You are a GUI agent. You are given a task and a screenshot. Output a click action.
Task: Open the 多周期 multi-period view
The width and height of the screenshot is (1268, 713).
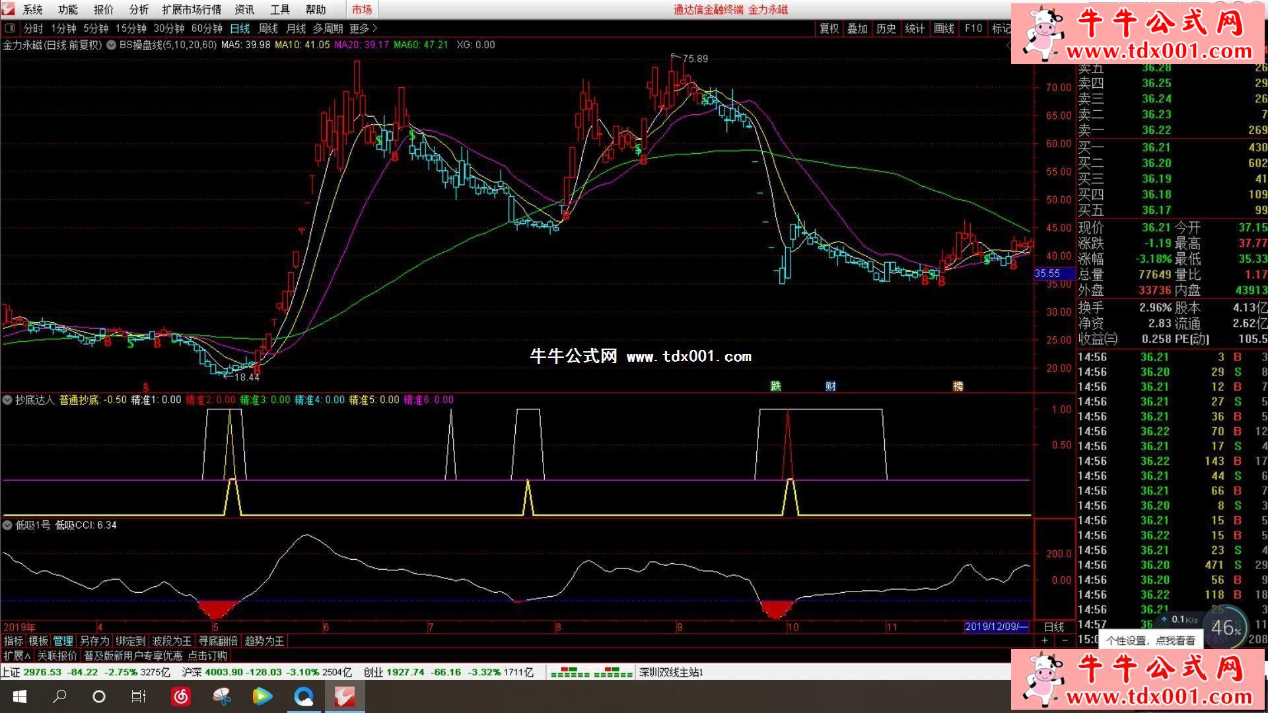[x=328, y=28]
